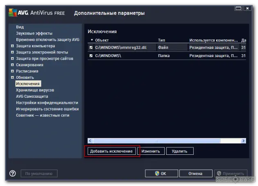Click the Изменить button
Viewport: 258px width, 186px height.
click(151, 151)
